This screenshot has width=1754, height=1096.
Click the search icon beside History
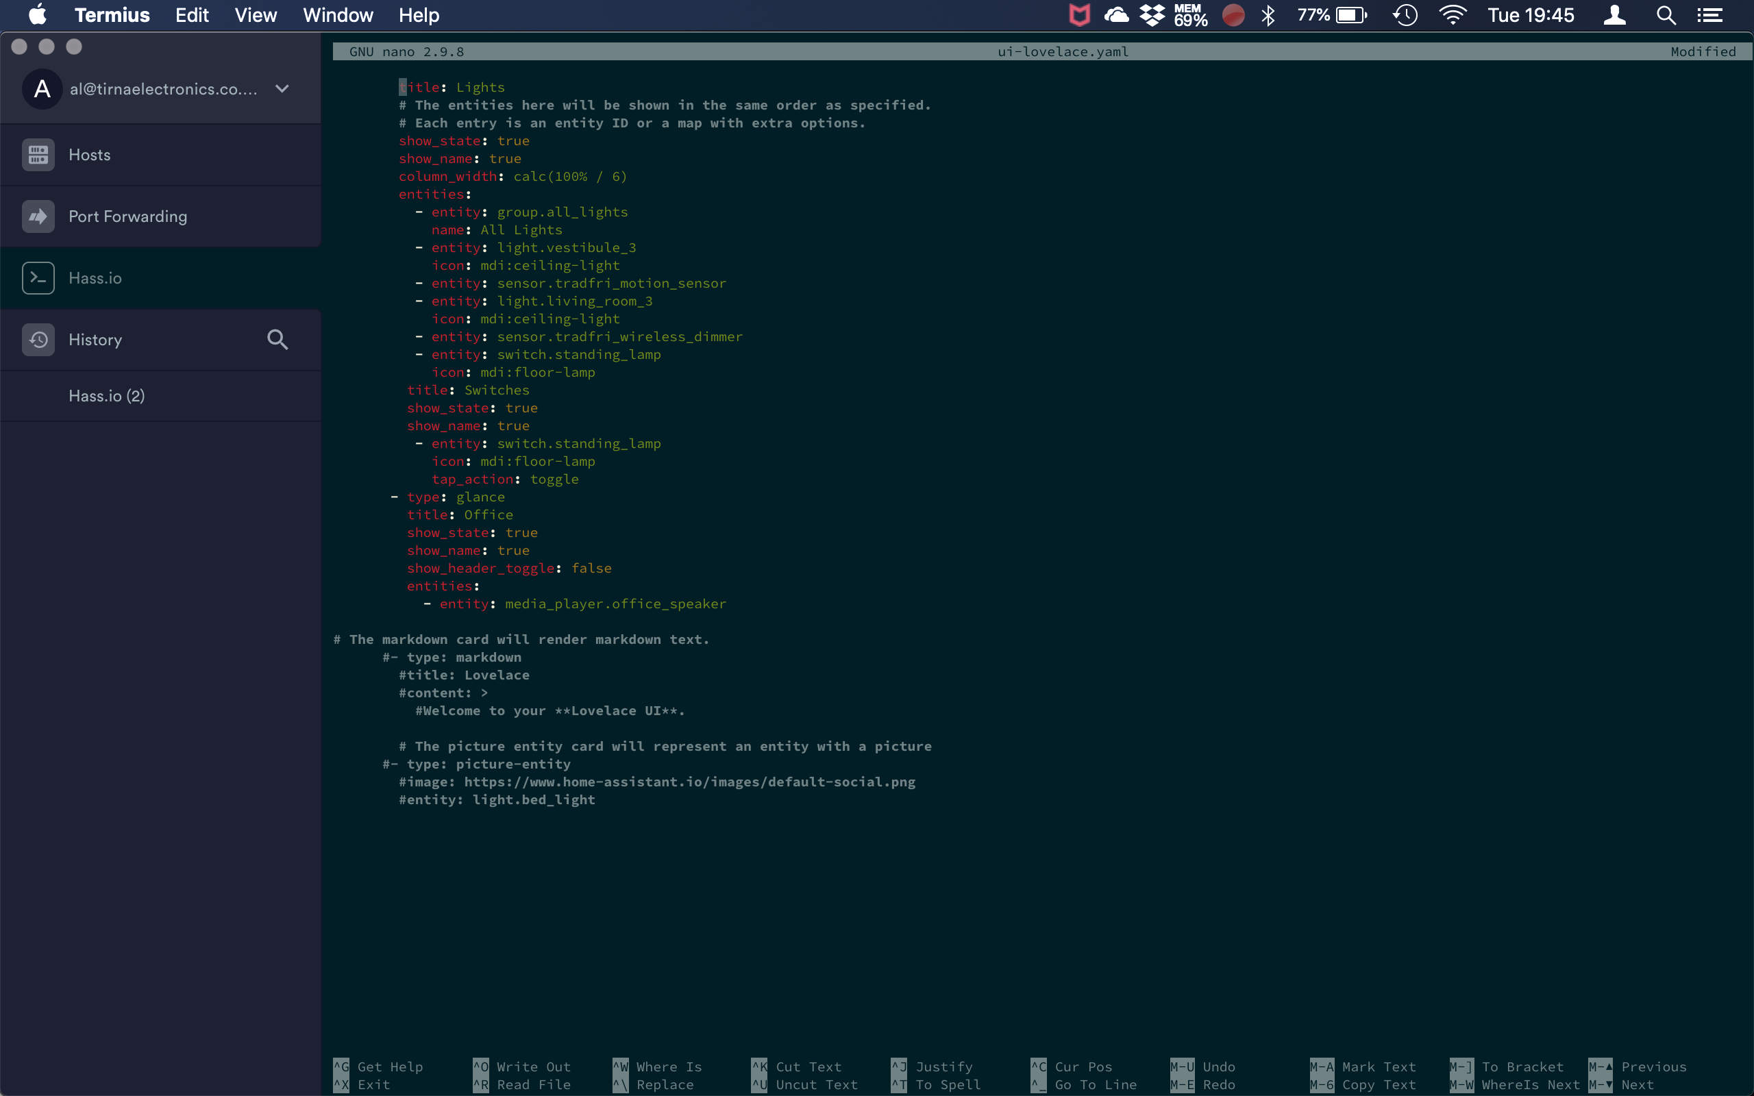coord(277,339)
